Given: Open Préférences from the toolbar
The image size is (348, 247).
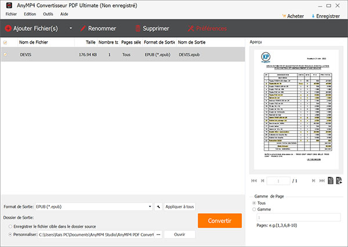Looking at the screenshot, I should 207,28.
